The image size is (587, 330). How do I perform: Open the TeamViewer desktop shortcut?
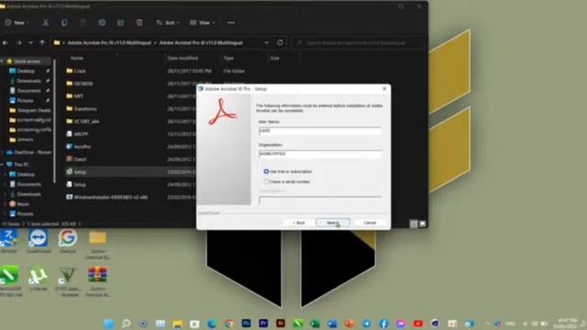click(x=39, y=238)
